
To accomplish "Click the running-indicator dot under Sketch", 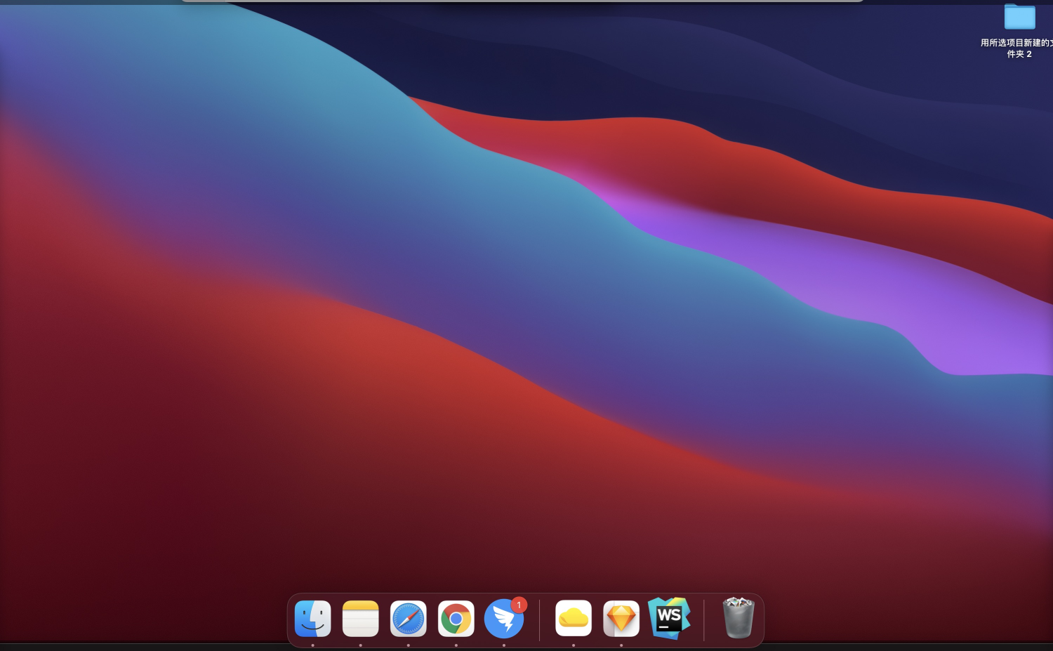I will click(x=621, y=645).
